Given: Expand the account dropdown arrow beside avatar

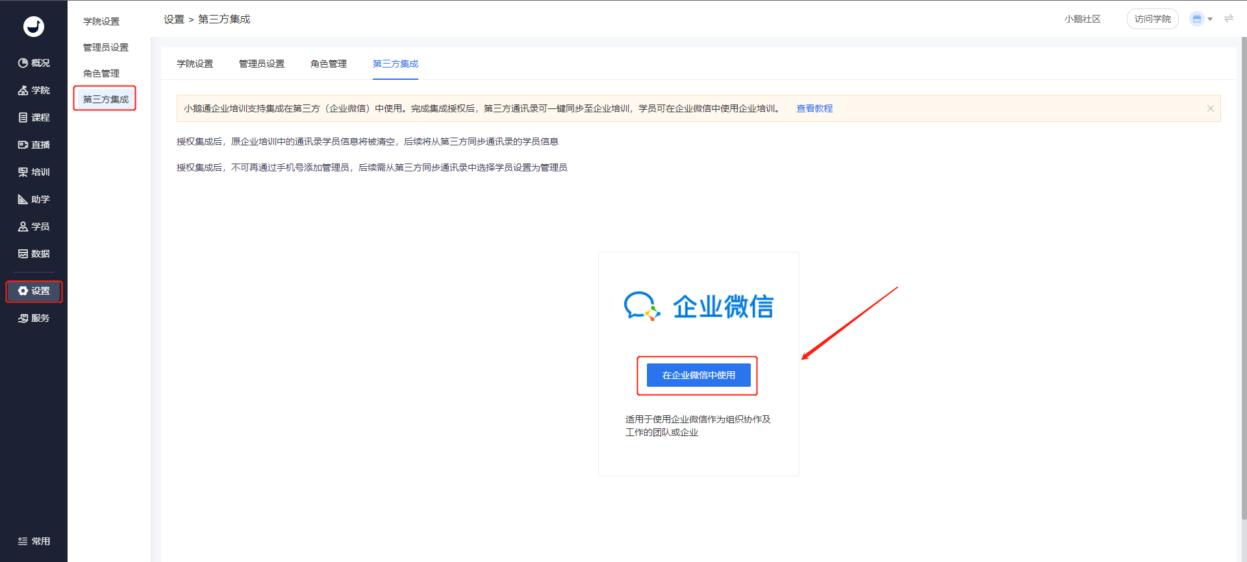Looking at the screenshot, I should 1210,19.
